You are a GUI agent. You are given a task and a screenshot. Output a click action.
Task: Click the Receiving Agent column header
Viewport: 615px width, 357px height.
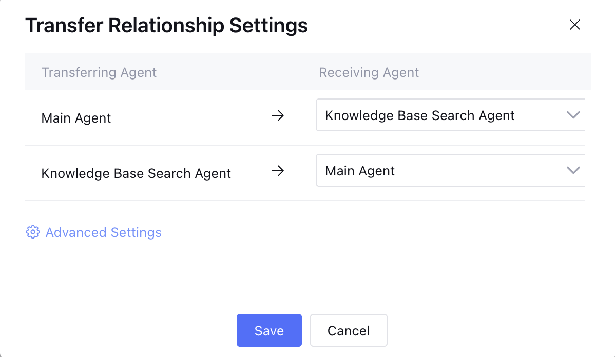pos(369,72)
